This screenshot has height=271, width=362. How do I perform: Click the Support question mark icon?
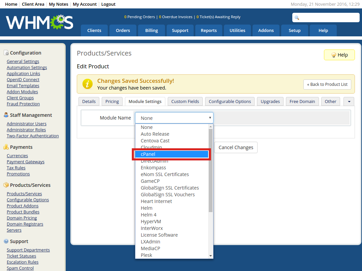(x=6, y=241)
